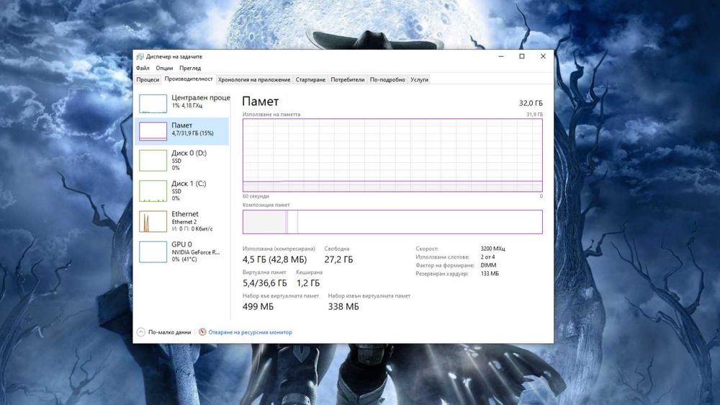Click the По-малко данни button

click(x=164, y=332)
